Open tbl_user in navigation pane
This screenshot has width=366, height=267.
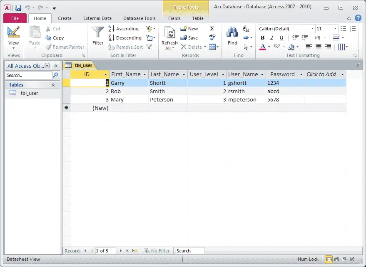click(x=29, y=93)
